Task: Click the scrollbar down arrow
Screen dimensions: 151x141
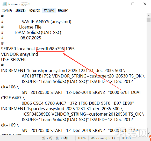Action: (x=148, y=133)
